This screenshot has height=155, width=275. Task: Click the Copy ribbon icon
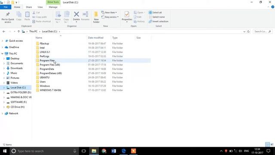coord(19,14)
